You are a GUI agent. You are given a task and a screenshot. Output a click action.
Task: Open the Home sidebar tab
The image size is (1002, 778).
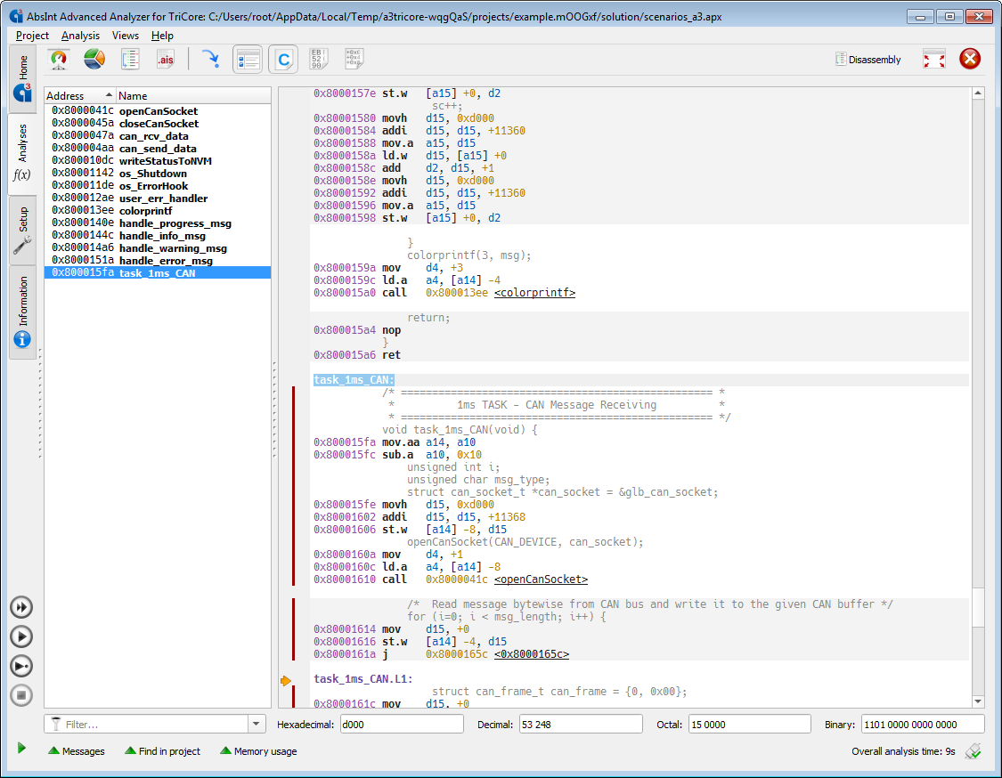coord(22,77)
